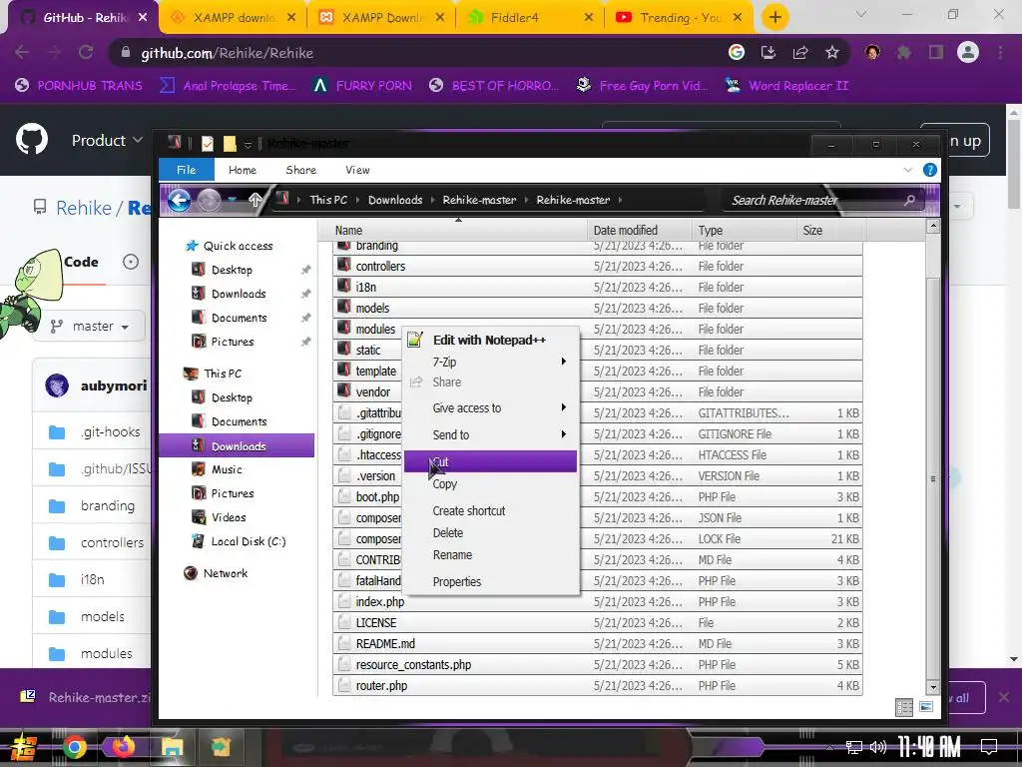Choose Delete in the context menu
Viewport: 1022px width, 767px height.
tap(490, 533)
